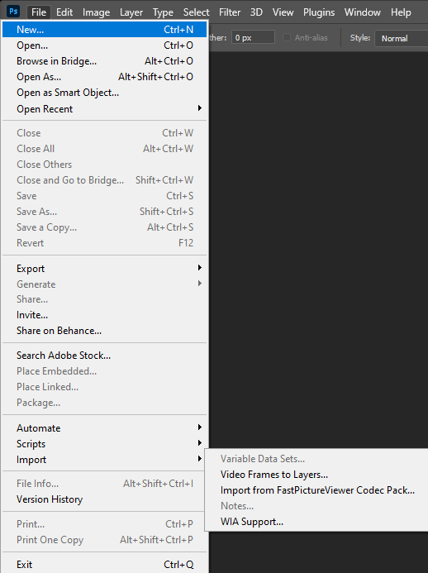Viewport: 428px width, 573px height.
Task: Select Search Adobe Stock...
Action: pos(104,356)
